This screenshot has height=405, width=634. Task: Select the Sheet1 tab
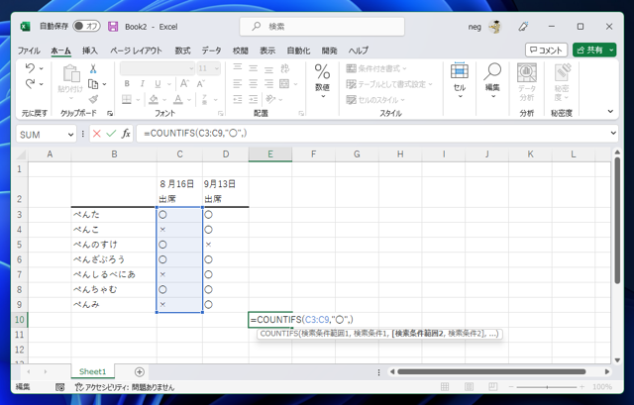[92, 371]
